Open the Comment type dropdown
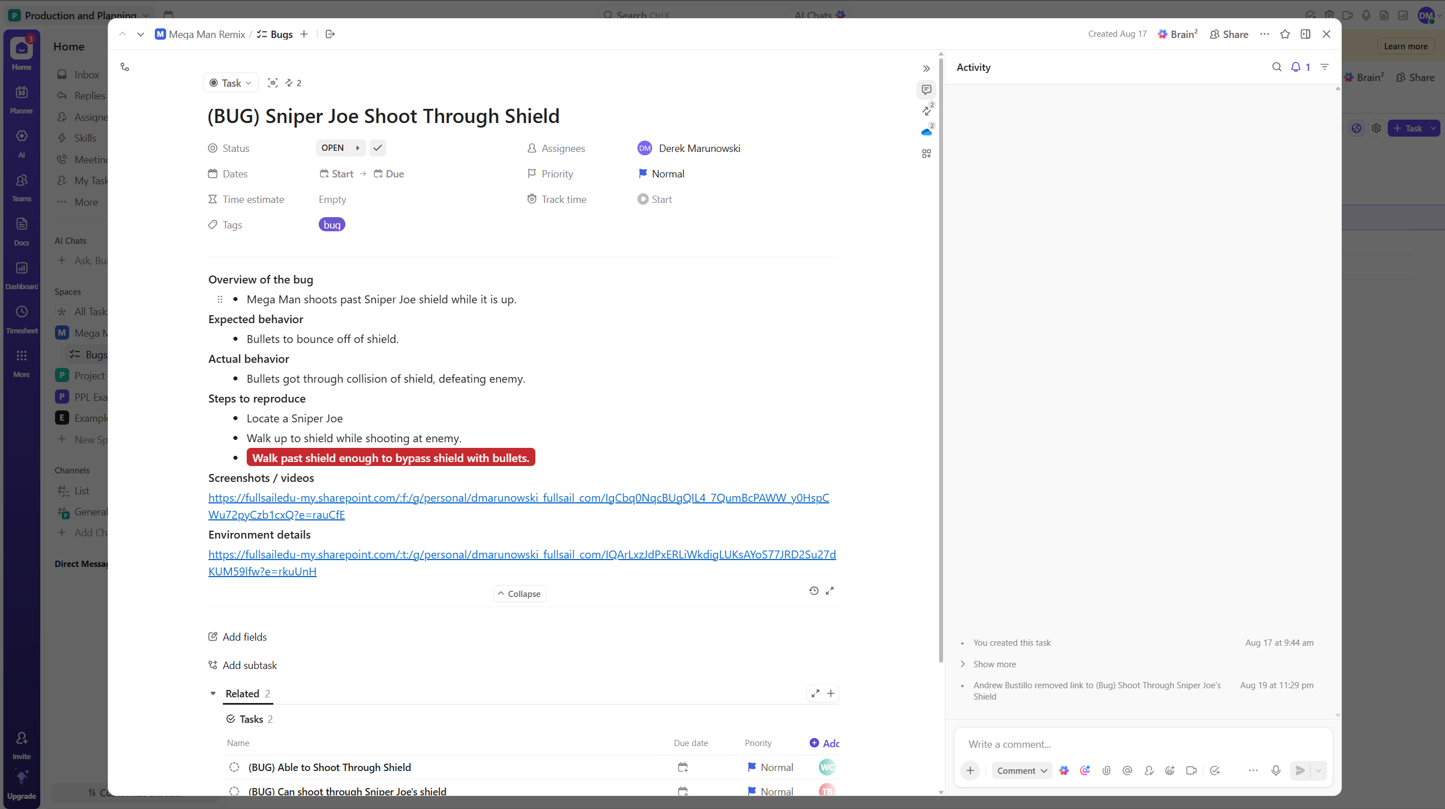Viewport: 1445px width, 809px height. pyautogui.click(x=1022, y=770)
